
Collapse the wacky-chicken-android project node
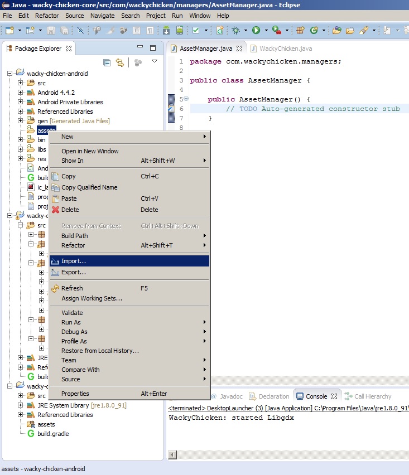(9, 73)
